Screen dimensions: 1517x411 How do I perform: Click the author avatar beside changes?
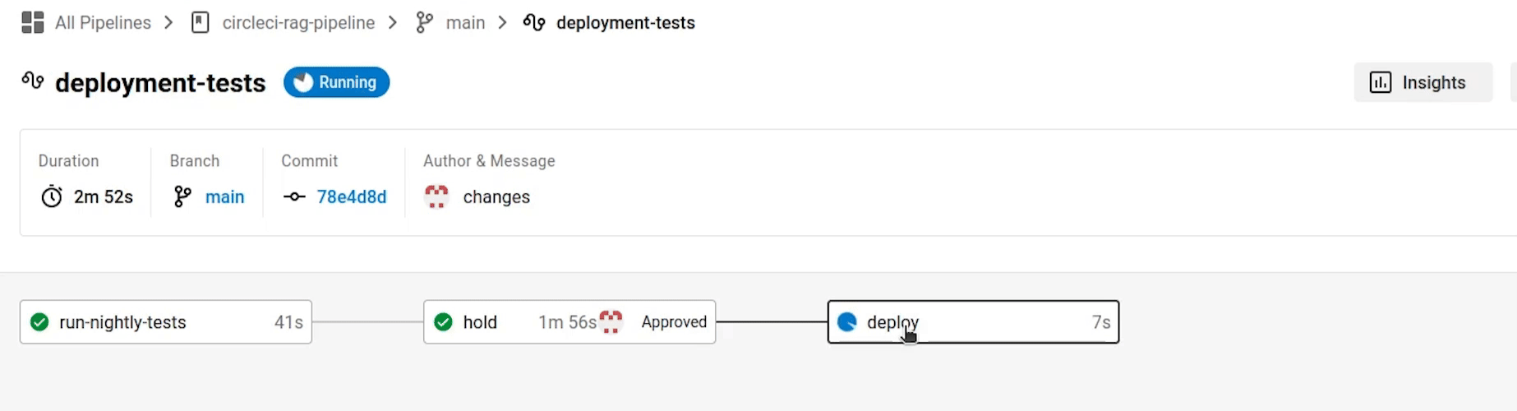[436, 196]
